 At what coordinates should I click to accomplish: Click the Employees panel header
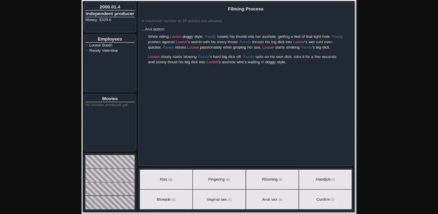(110, 39)
